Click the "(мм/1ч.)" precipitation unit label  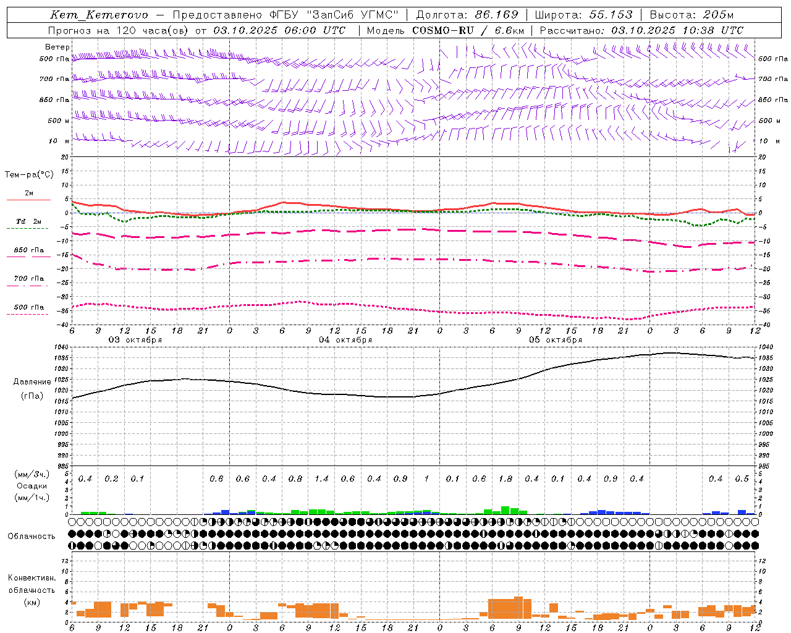(x=31, y=498)
